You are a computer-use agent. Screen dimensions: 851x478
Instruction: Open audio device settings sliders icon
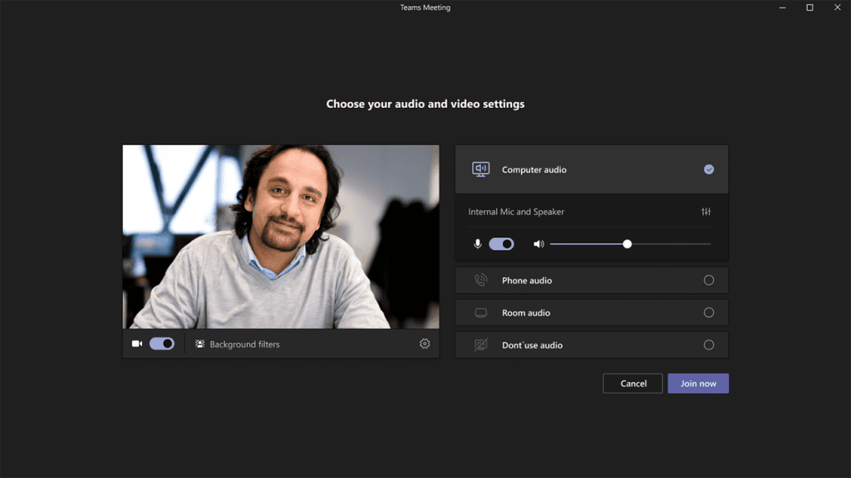pos(706,212)
